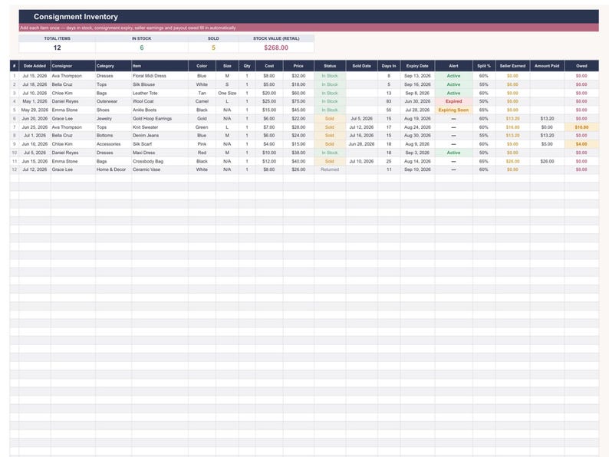609x457 pixels.
Task: Click the 'Qty' column header
Action: pyautogui.click(x=247, y=66)
